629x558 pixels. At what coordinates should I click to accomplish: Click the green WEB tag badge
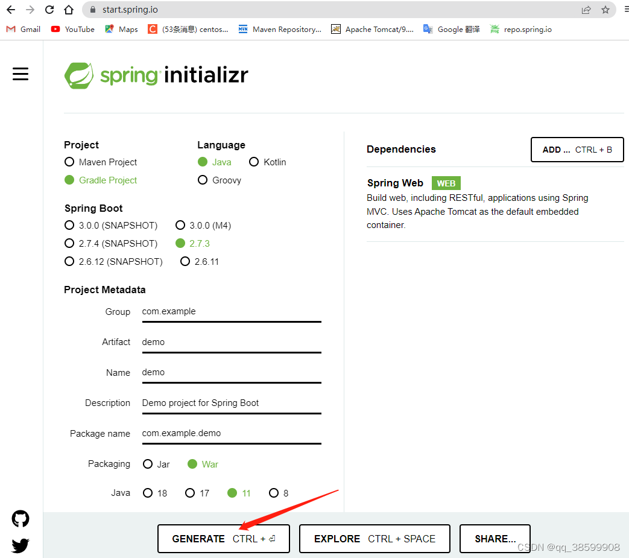click(446, 183)
